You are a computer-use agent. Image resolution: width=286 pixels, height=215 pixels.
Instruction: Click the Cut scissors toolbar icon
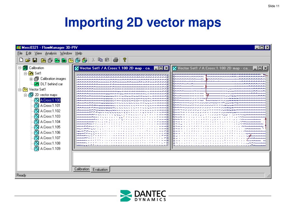93,60
